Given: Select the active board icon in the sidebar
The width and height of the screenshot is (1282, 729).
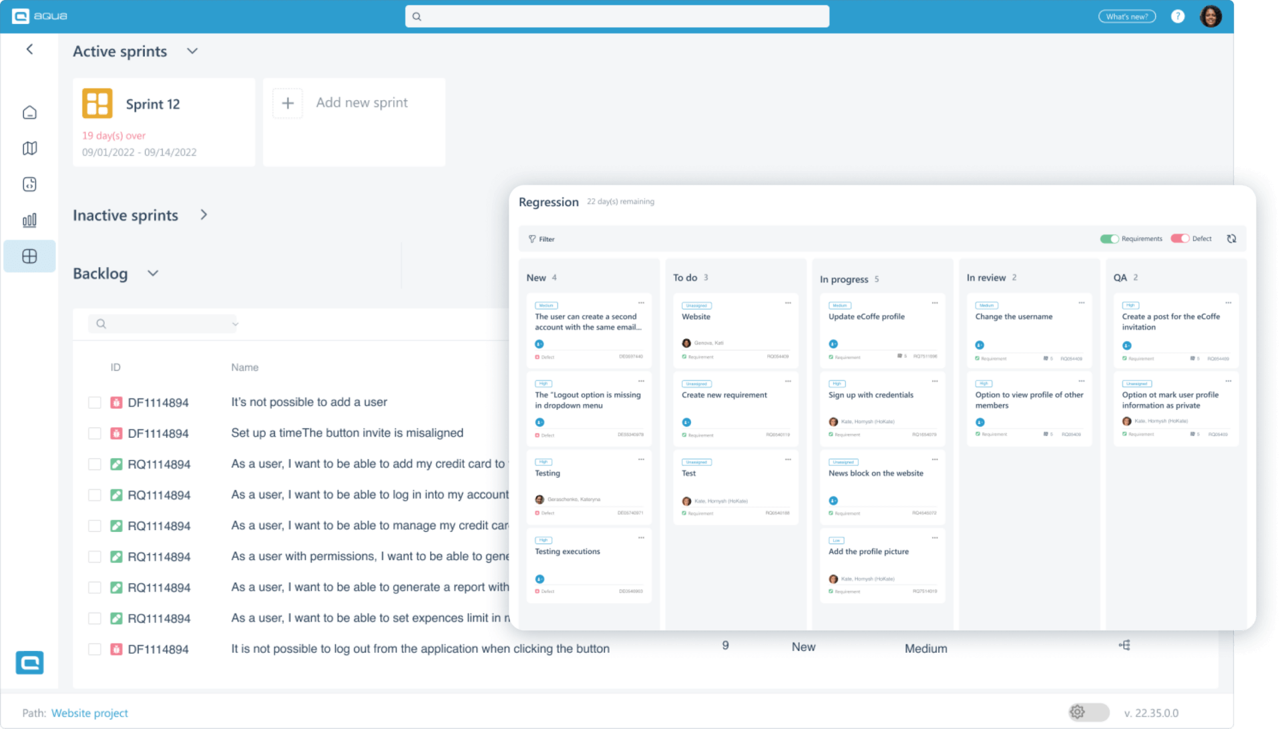Looking at the screenshot, I should (x=29, y=256).
